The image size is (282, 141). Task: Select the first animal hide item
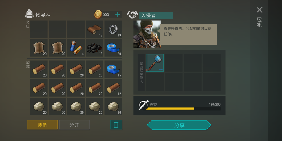(x=39, y=48)
